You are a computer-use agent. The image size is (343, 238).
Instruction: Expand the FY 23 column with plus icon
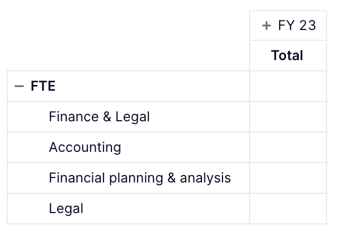(266, 25)
